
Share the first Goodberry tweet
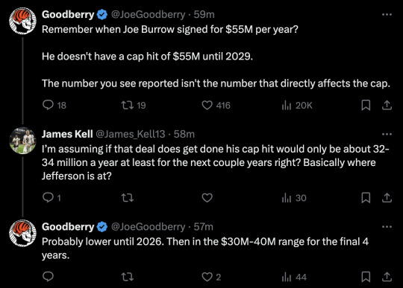pos(387,105)
